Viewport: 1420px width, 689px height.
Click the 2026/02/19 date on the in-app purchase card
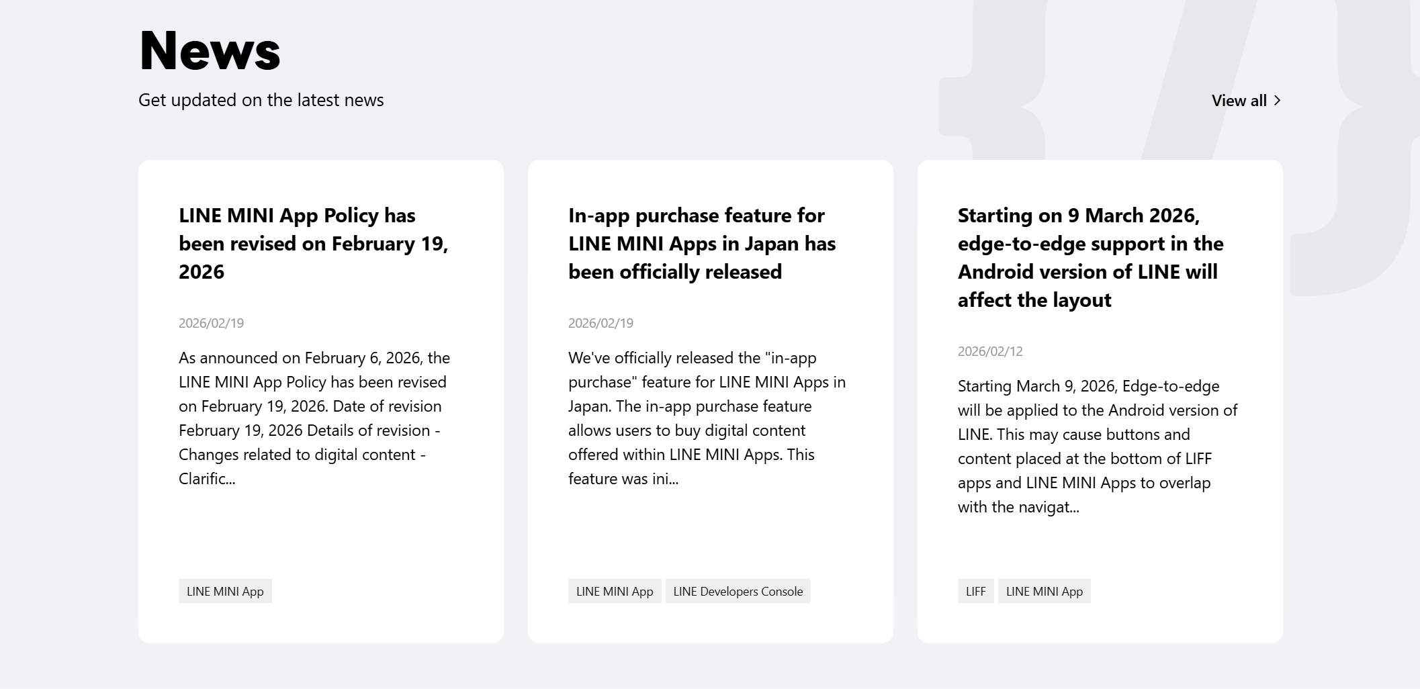pos(601,323)
